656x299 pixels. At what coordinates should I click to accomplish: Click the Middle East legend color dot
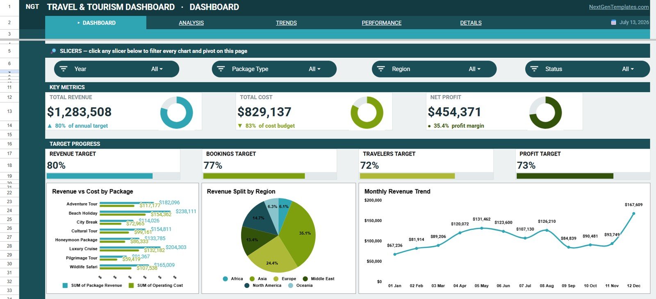pyautogui.click(x=305, y=279)
